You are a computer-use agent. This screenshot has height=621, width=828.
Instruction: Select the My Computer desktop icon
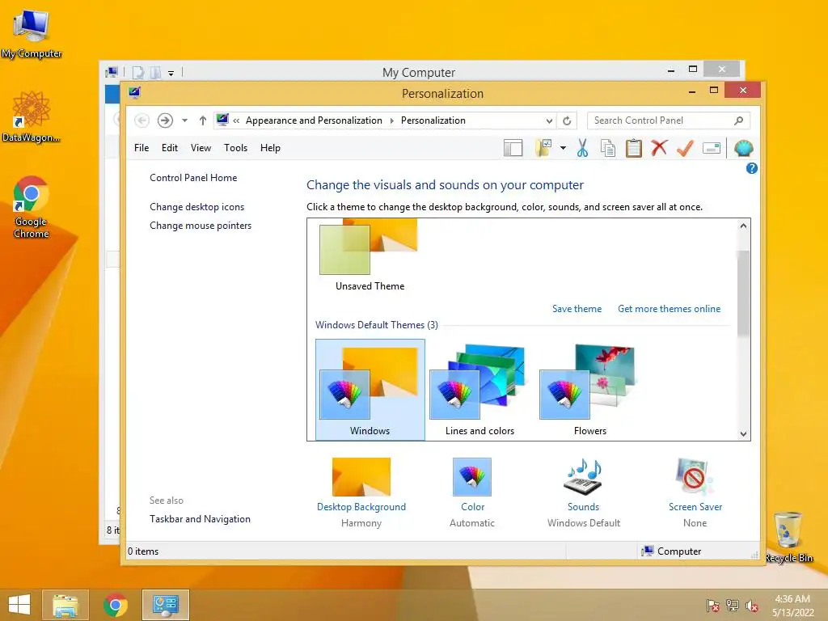[32, 33]
